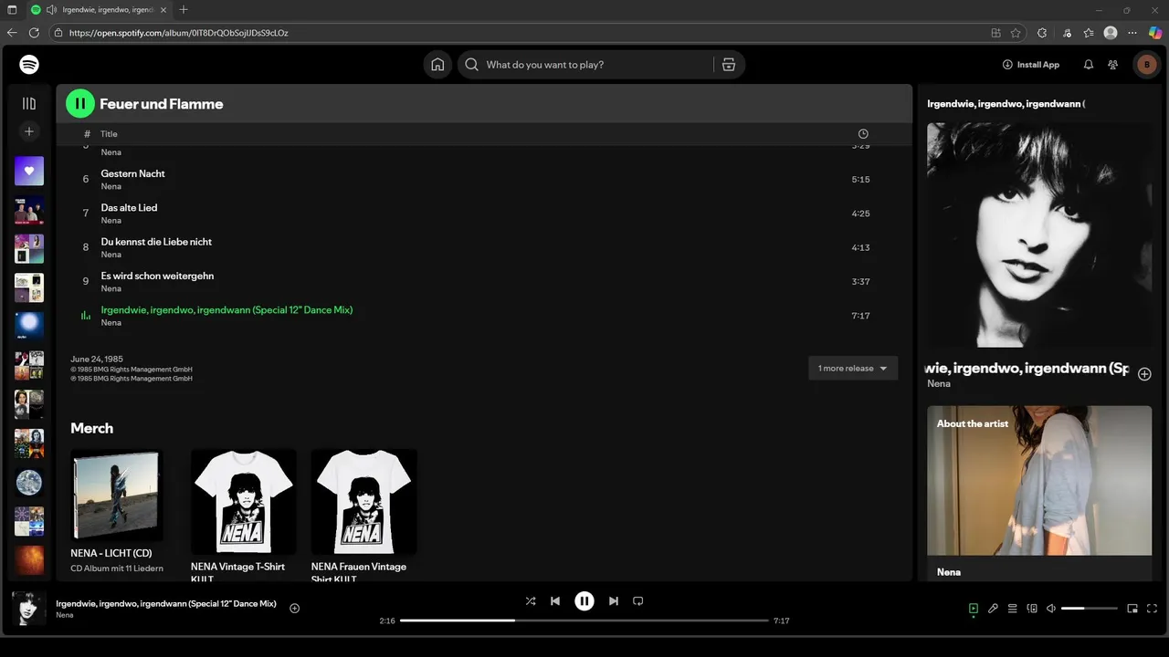Open a new browser tab
The image size is (1169, 657).
click(184, 10)
